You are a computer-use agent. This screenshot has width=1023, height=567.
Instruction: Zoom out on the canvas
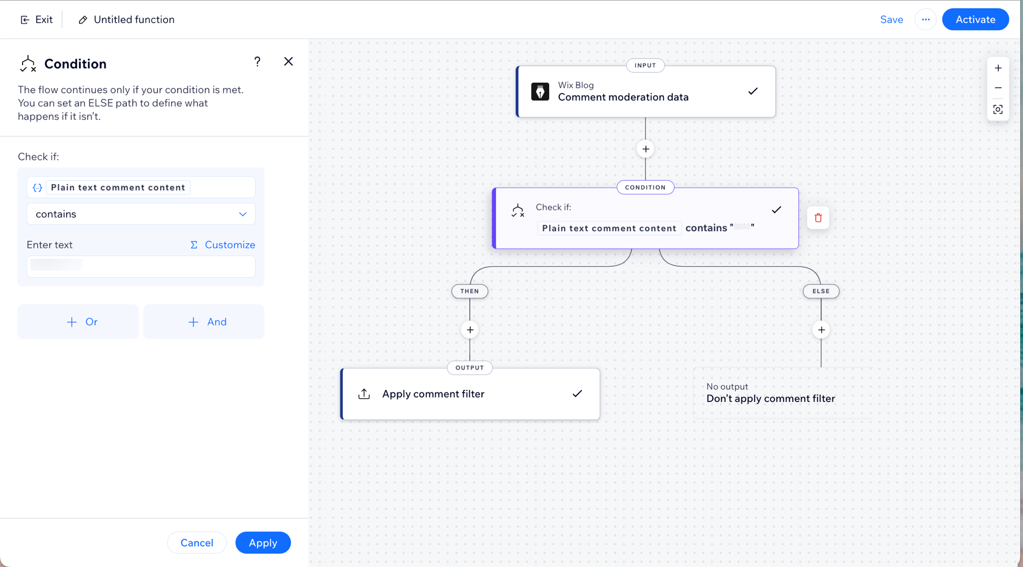(998, 88)
